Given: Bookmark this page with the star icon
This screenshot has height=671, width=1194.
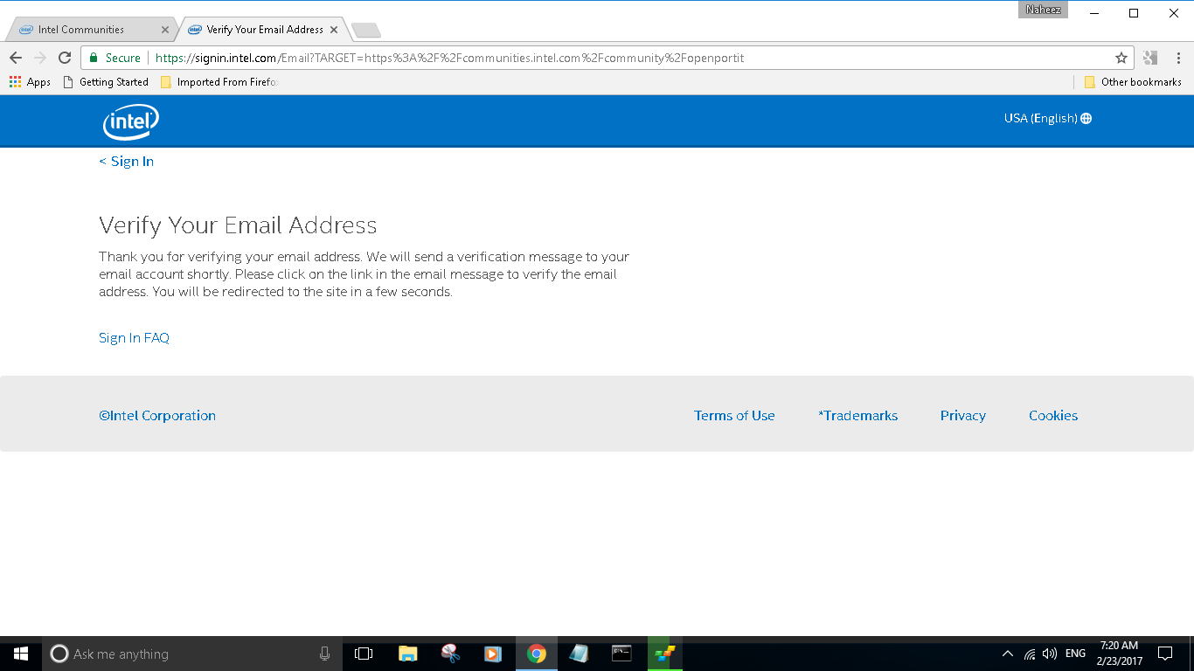Looking at the screenshot, I should 1121,58.
